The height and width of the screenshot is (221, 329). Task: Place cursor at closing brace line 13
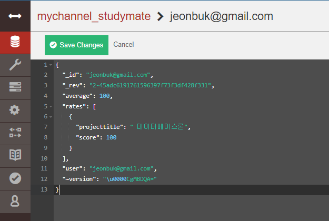tap(57, 189)
